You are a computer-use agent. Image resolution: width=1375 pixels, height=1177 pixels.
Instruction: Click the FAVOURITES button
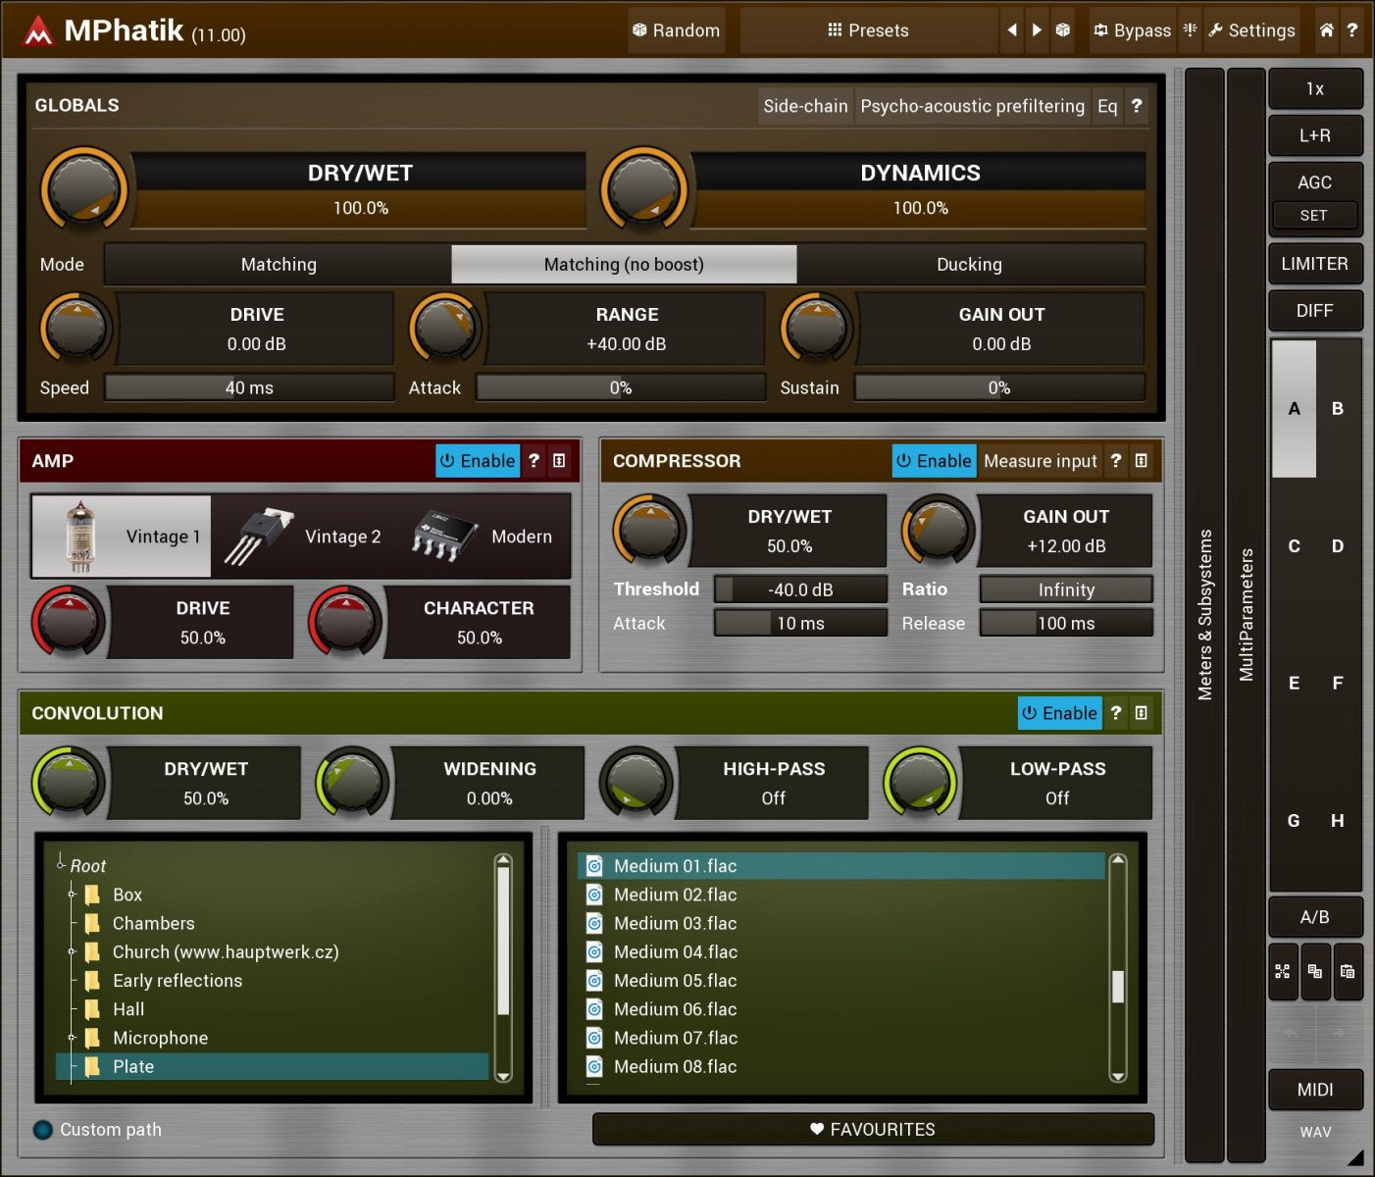[x=871, y=1129]
